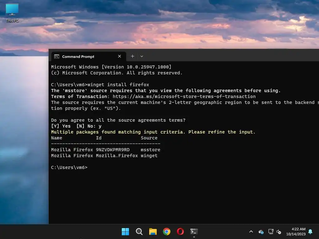The width and height of the screenshot is (319, 239).
Task: Open the notification bell
Action: 310,232
